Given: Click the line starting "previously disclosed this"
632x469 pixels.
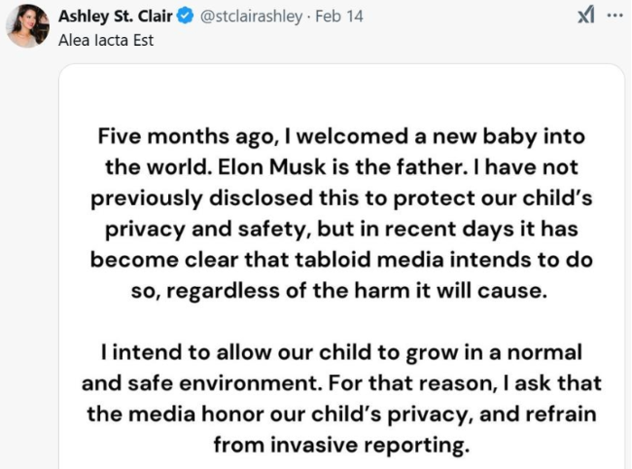Looking at the screenshot, I should click(343, 198).
